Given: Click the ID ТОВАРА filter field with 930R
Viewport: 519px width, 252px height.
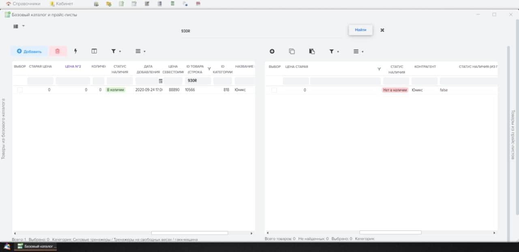Looking at the screenshot, I should pos(197,81).
